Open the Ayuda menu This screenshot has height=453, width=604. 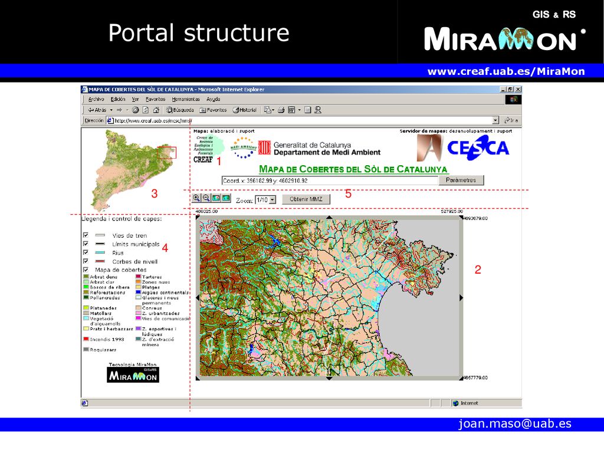(x=214, y=99)
